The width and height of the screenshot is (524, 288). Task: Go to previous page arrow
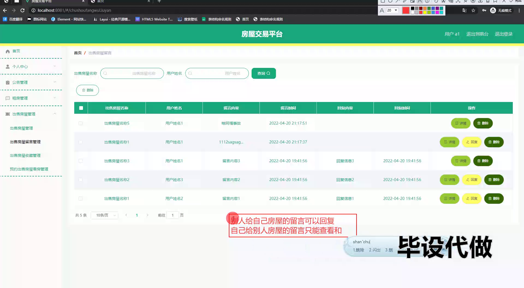[x=126, y=215]
